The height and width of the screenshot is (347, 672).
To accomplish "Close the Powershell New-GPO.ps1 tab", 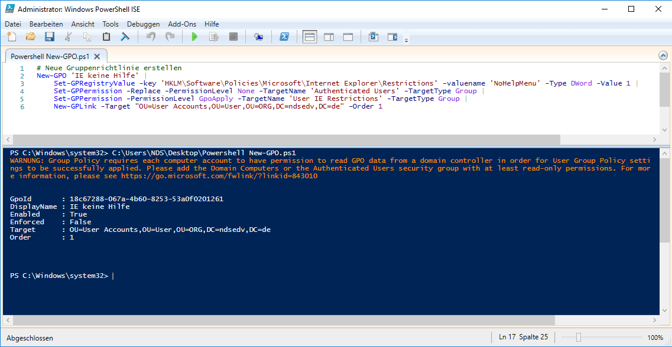I will point(97,57).
